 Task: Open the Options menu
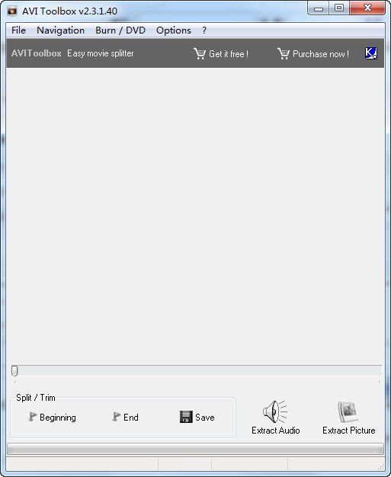coord(174,30)
